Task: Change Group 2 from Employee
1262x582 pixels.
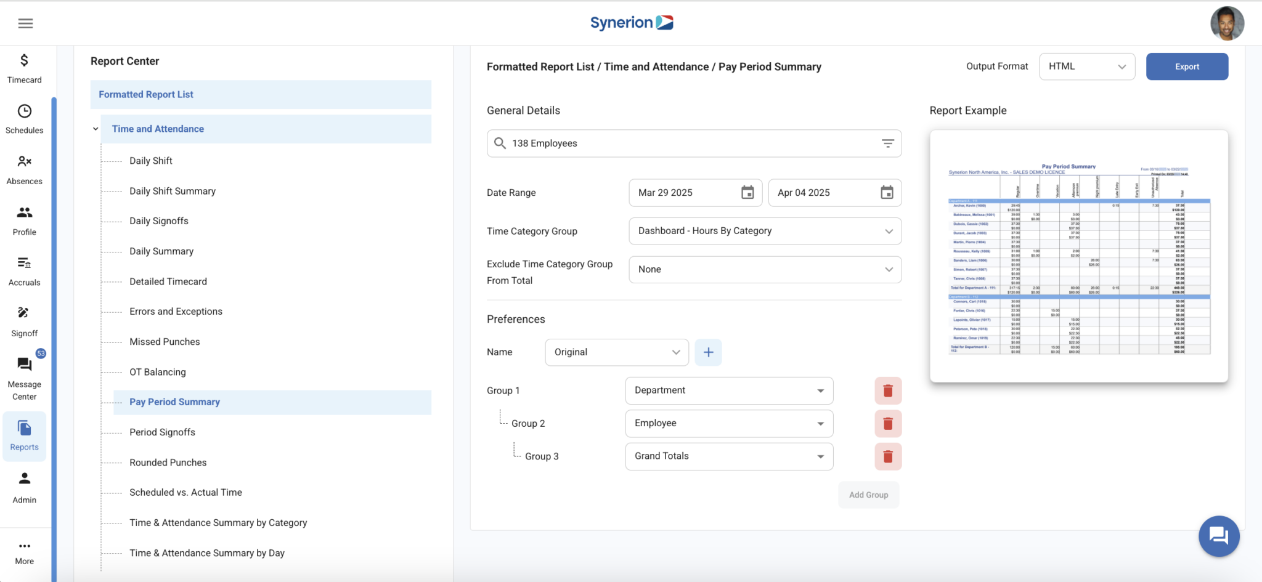Action: pos(728,423)
